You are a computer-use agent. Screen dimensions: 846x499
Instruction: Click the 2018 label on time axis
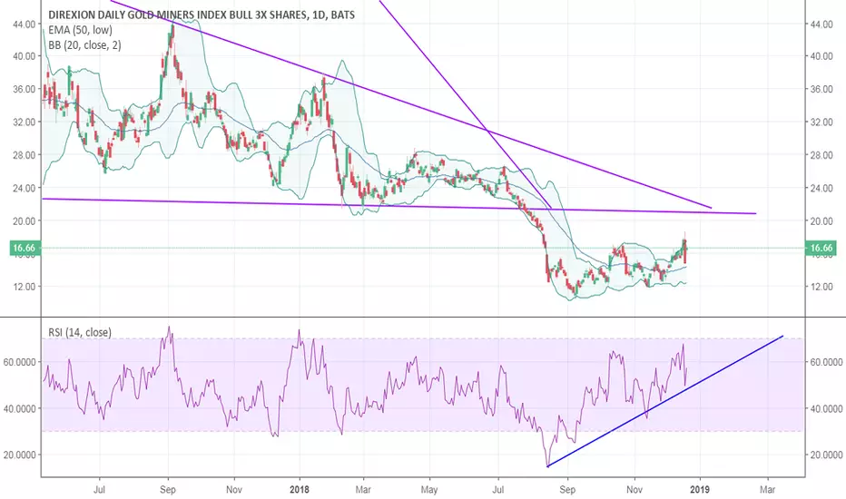pos(300,490)
